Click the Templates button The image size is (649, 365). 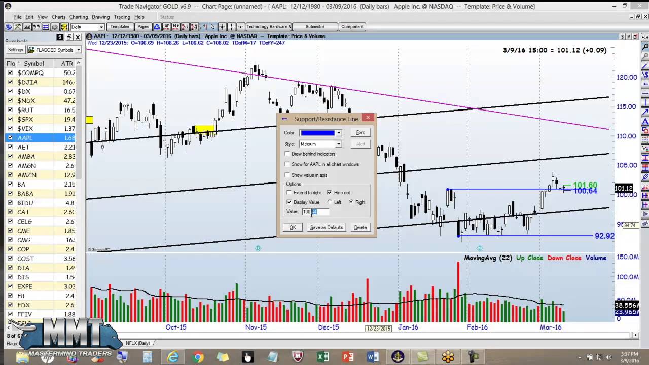click(x=120, y=26)
